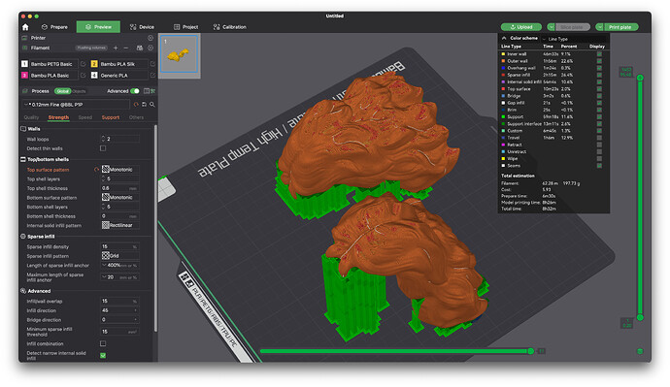Enable Detect thin walls checkbox
This screenshot has height=387, width=670.
pos(103,148)
